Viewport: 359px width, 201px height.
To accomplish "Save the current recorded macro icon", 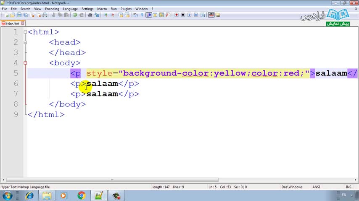I will pyautogui.click(x=203, y=15).
